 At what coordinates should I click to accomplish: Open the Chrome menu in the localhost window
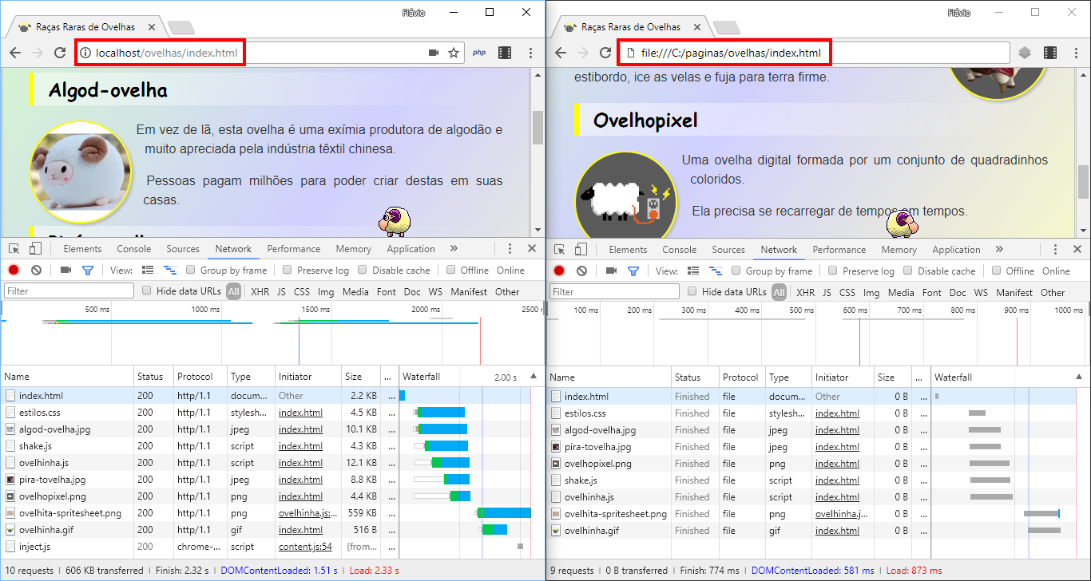click(530, 53)
